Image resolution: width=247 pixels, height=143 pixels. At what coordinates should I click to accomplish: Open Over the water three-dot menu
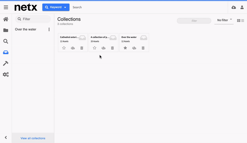click(49, 30)
